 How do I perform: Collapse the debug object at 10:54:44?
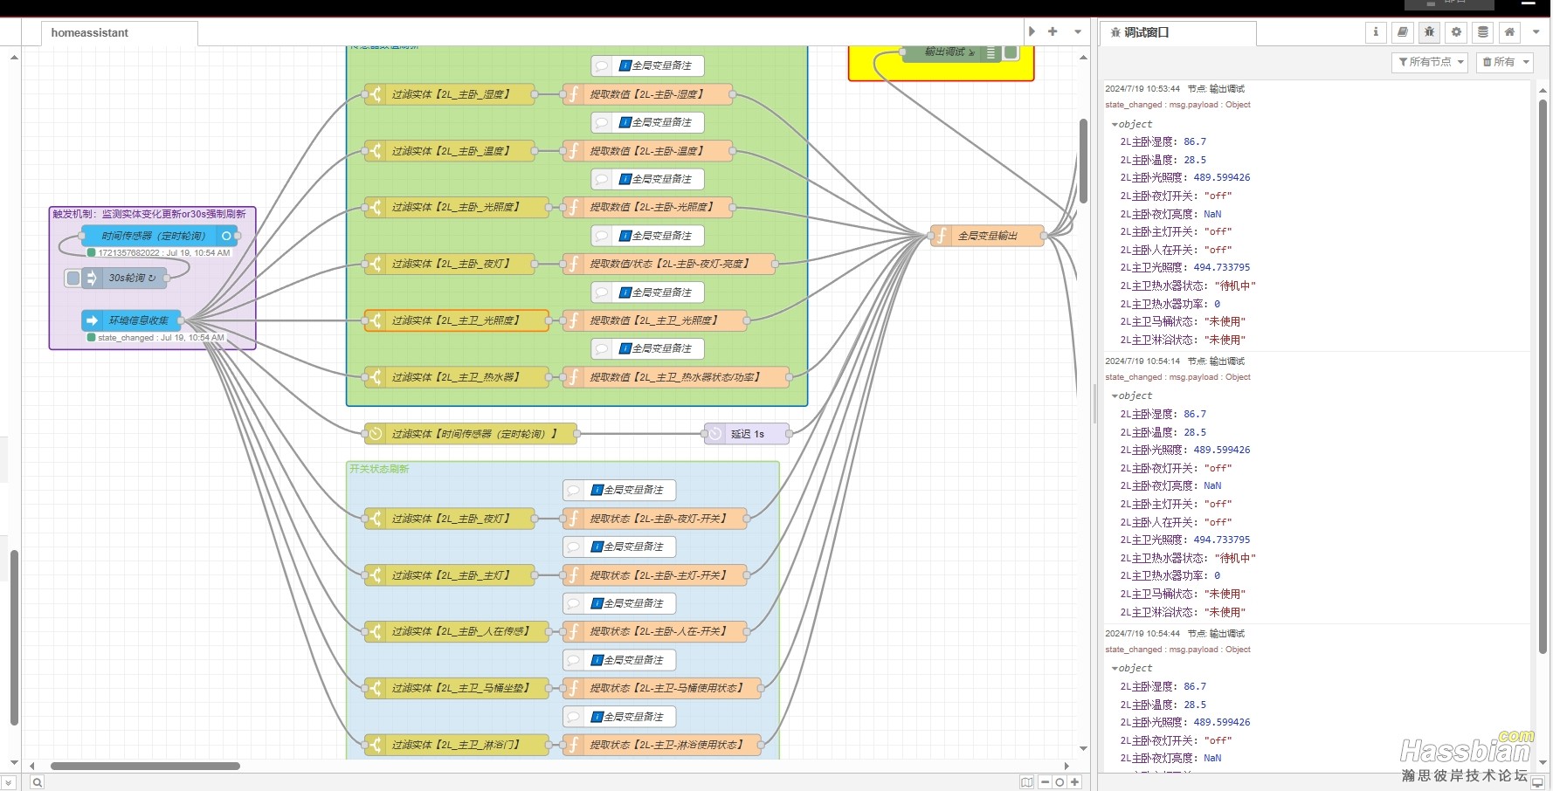coord(1115,669)
